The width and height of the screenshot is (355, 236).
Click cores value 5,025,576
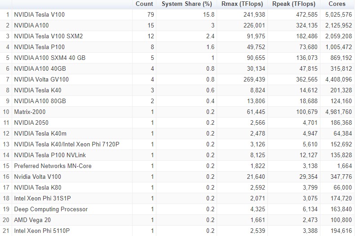(x=339, y=14)
